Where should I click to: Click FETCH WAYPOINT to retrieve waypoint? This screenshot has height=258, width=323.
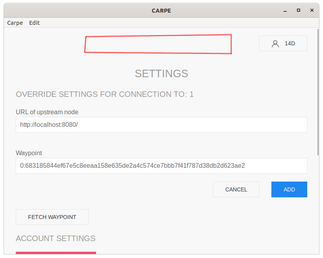pos(52,217)
